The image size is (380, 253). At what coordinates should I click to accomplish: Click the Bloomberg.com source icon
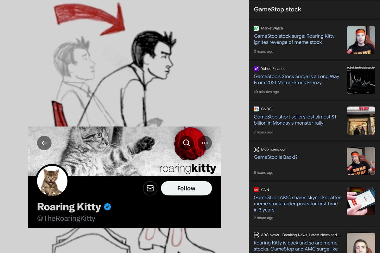(x=256, y=149)
